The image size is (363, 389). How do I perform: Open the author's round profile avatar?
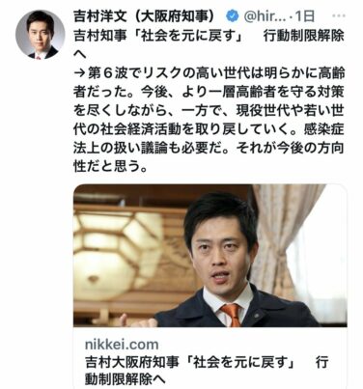coord(40,35)
